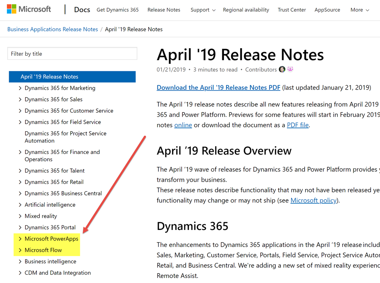380x283 pixels.
Task: Open CDM and Data Integration item
Action: [x=58, y=273]
